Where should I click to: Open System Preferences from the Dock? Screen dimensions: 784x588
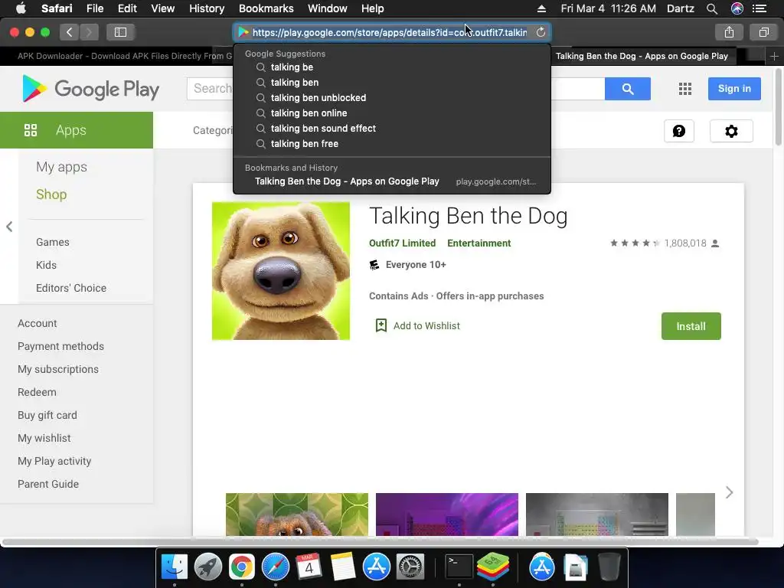point(410,567)
